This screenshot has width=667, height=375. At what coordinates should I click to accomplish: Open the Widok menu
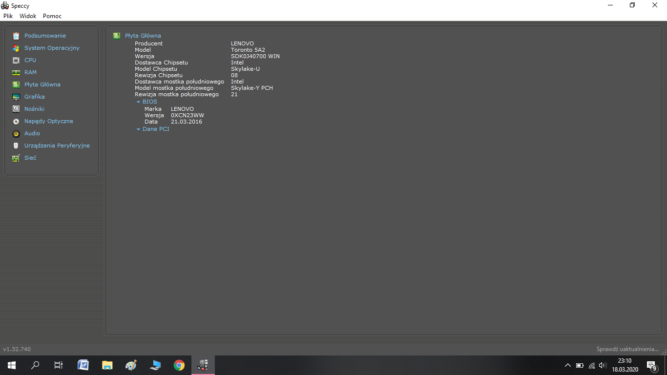pyautogui.click(x=28, y=16)
